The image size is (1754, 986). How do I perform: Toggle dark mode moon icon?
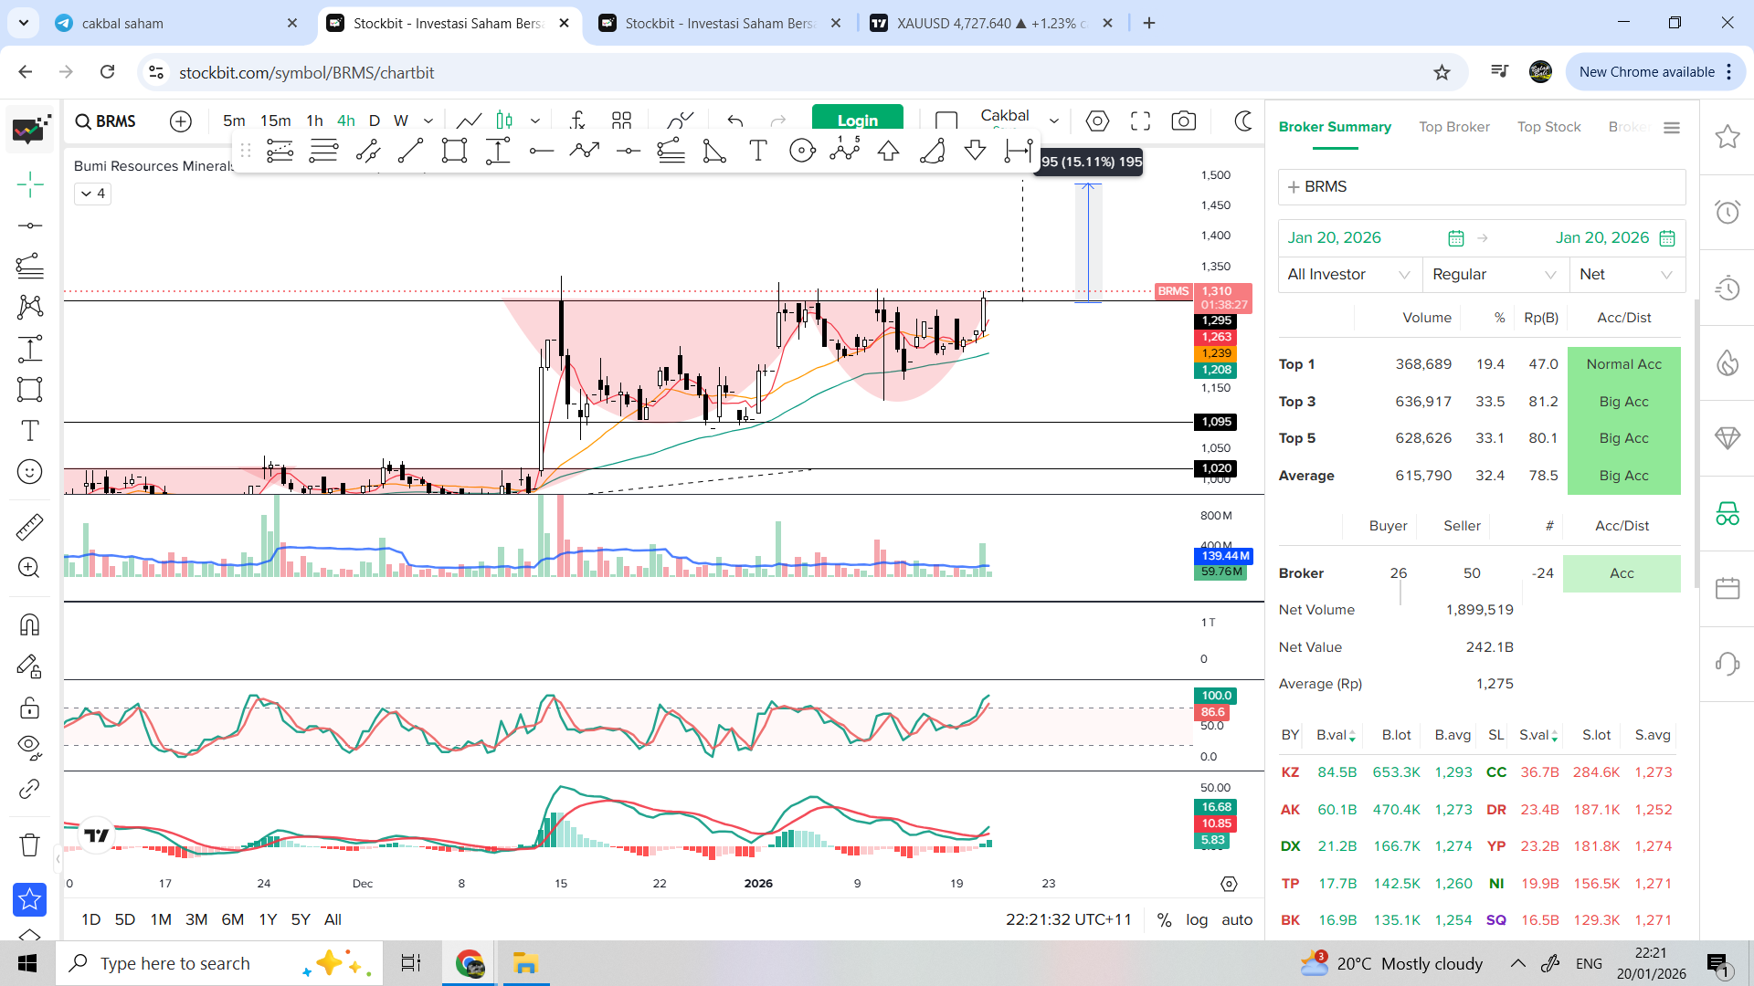(x=1243, y=121)
